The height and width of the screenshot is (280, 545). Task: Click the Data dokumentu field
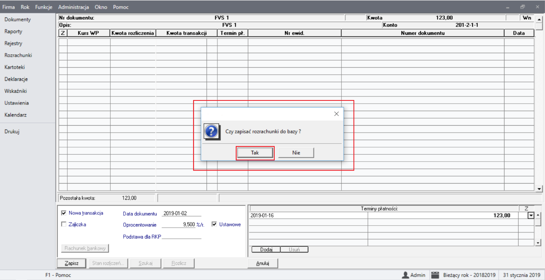[181, 213]
